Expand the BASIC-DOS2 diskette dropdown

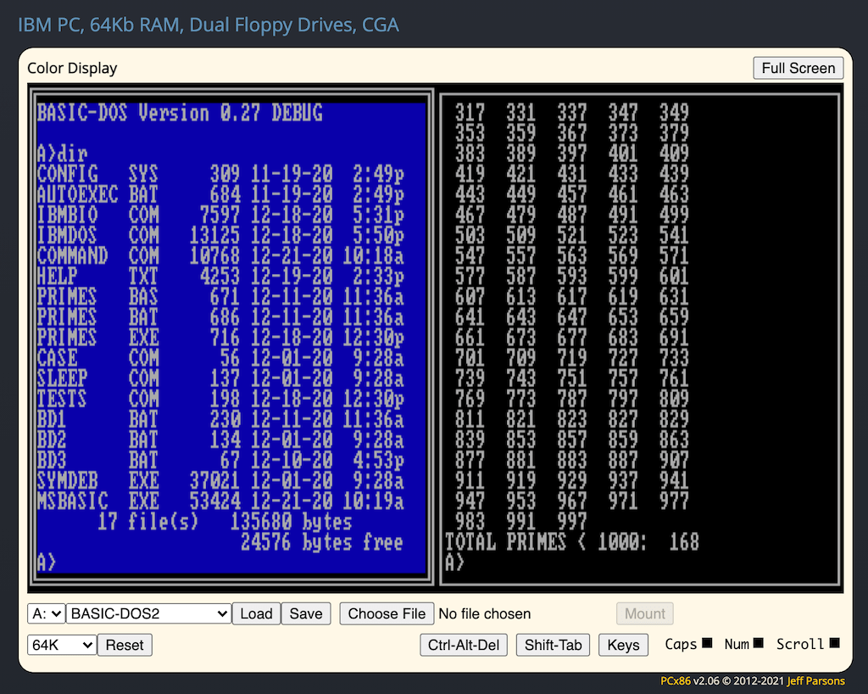pos(148,613)
